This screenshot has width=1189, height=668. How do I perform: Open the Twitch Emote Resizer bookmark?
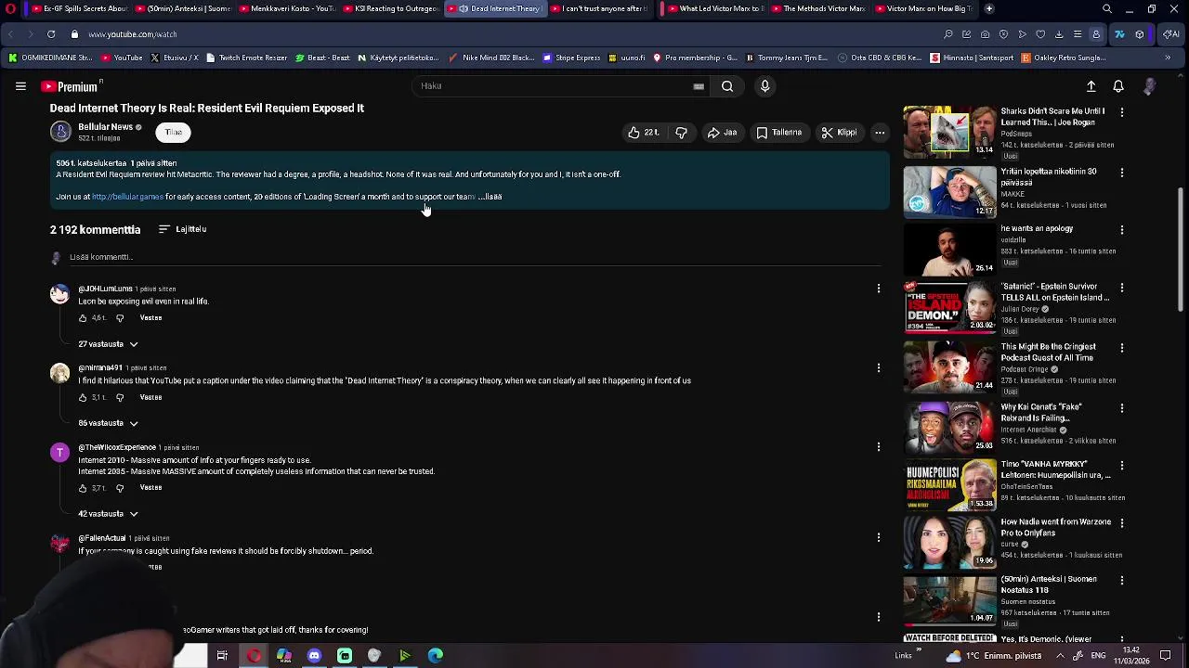tap(246, 58)
